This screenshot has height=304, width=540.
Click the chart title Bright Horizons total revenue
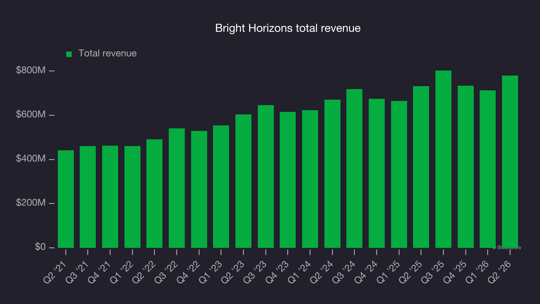[288, 28]
